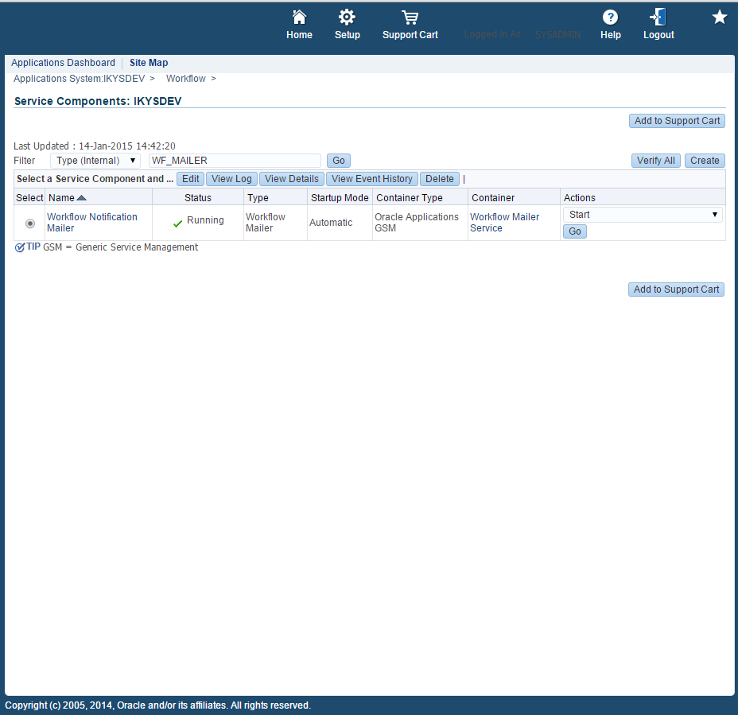Click the green Running status checkmark

[178, 223]
